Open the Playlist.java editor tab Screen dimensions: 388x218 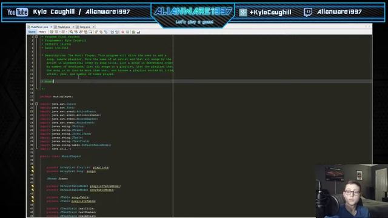click(x=64, y=27)
